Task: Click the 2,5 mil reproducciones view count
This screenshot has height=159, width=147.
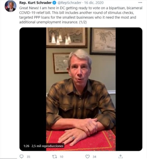Action: point(47,146)
